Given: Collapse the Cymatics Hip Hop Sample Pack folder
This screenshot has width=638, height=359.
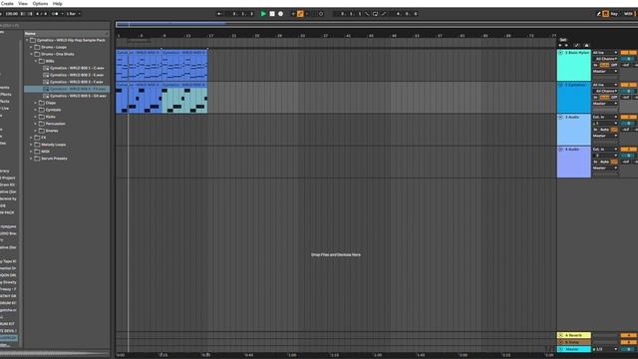Looking at the screenshot, I should [x=27, y=40].
